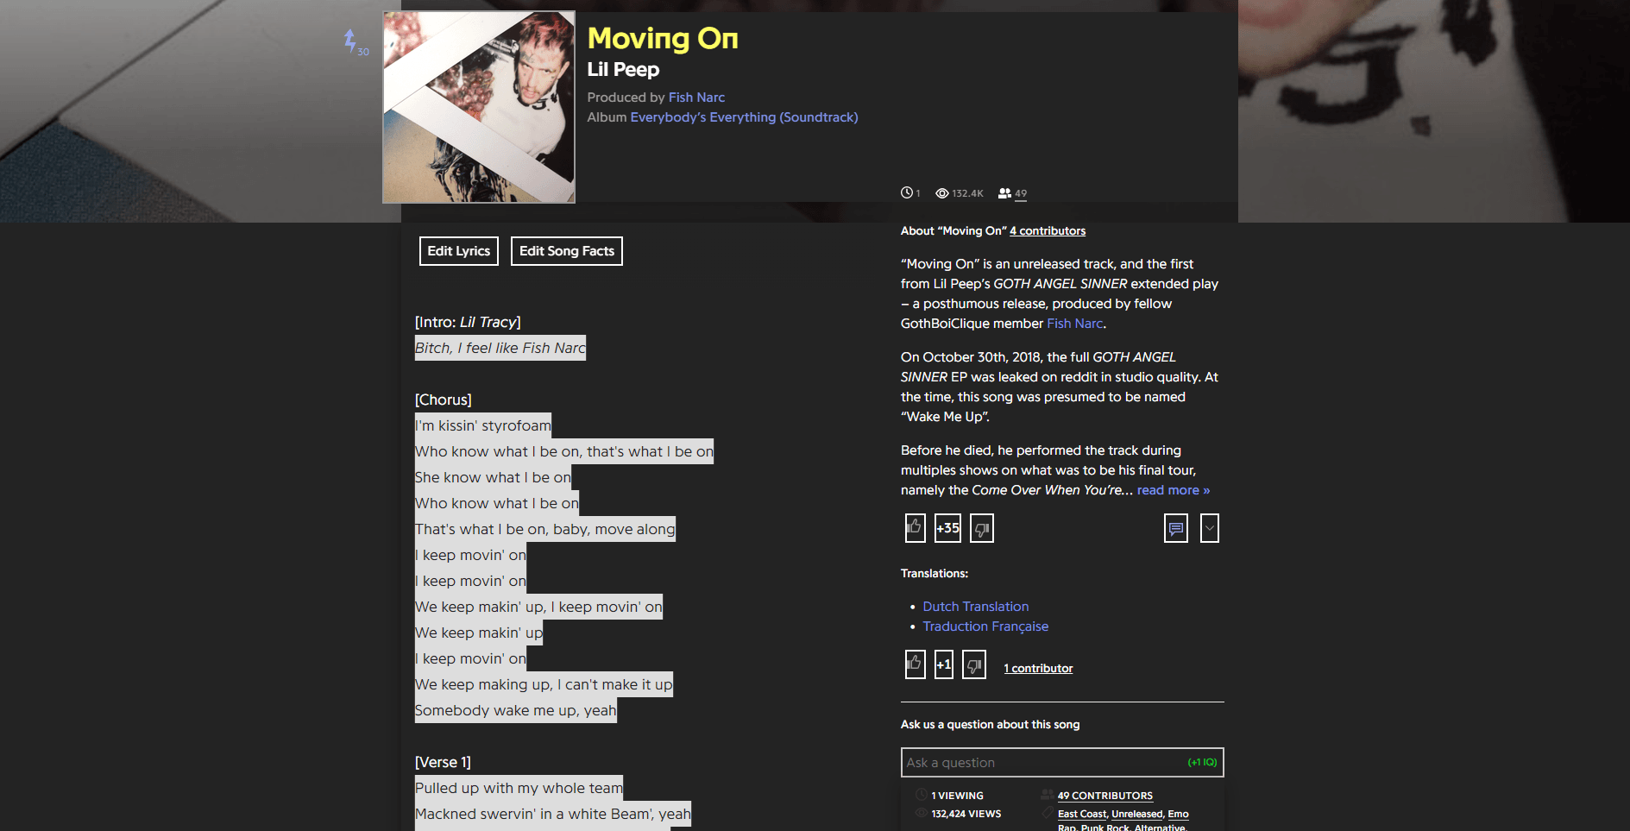Screen dimensions: 1630x831
Task: Open comments via the speech bubble icon
Action: point(1175,527)
